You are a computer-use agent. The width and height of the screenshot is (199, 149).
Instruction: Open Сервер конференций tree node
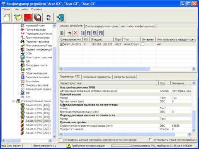pos(39,49)
